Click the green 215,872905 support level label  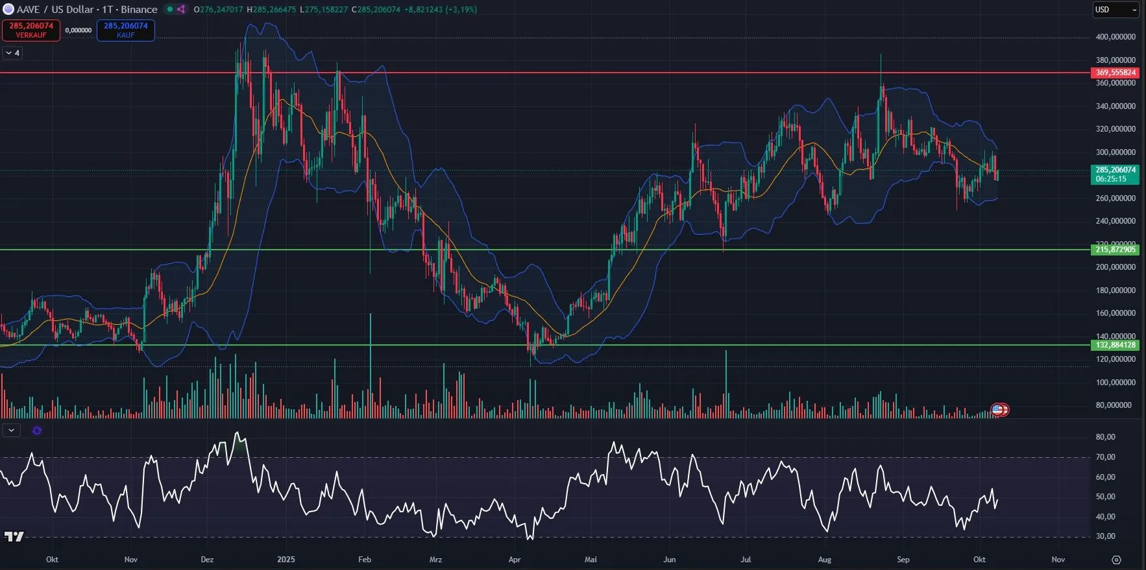pos(1115,250)
